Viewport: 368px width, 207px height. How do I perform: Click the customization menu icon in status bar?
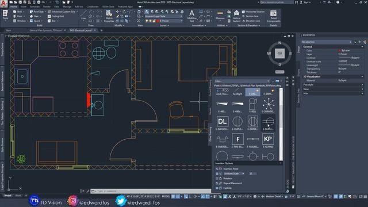point(365,197)
